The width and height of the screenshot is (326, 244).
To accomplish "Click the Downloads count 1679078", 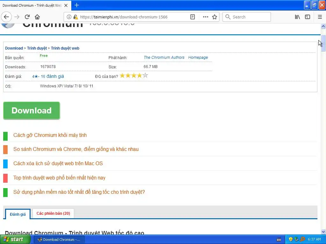I will click(48, 67).
